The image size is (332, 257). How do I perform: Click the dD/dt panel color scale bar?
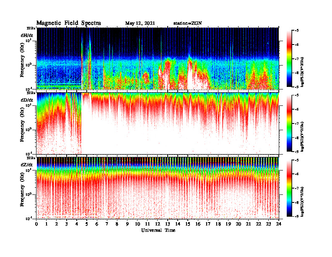point(289,123)
